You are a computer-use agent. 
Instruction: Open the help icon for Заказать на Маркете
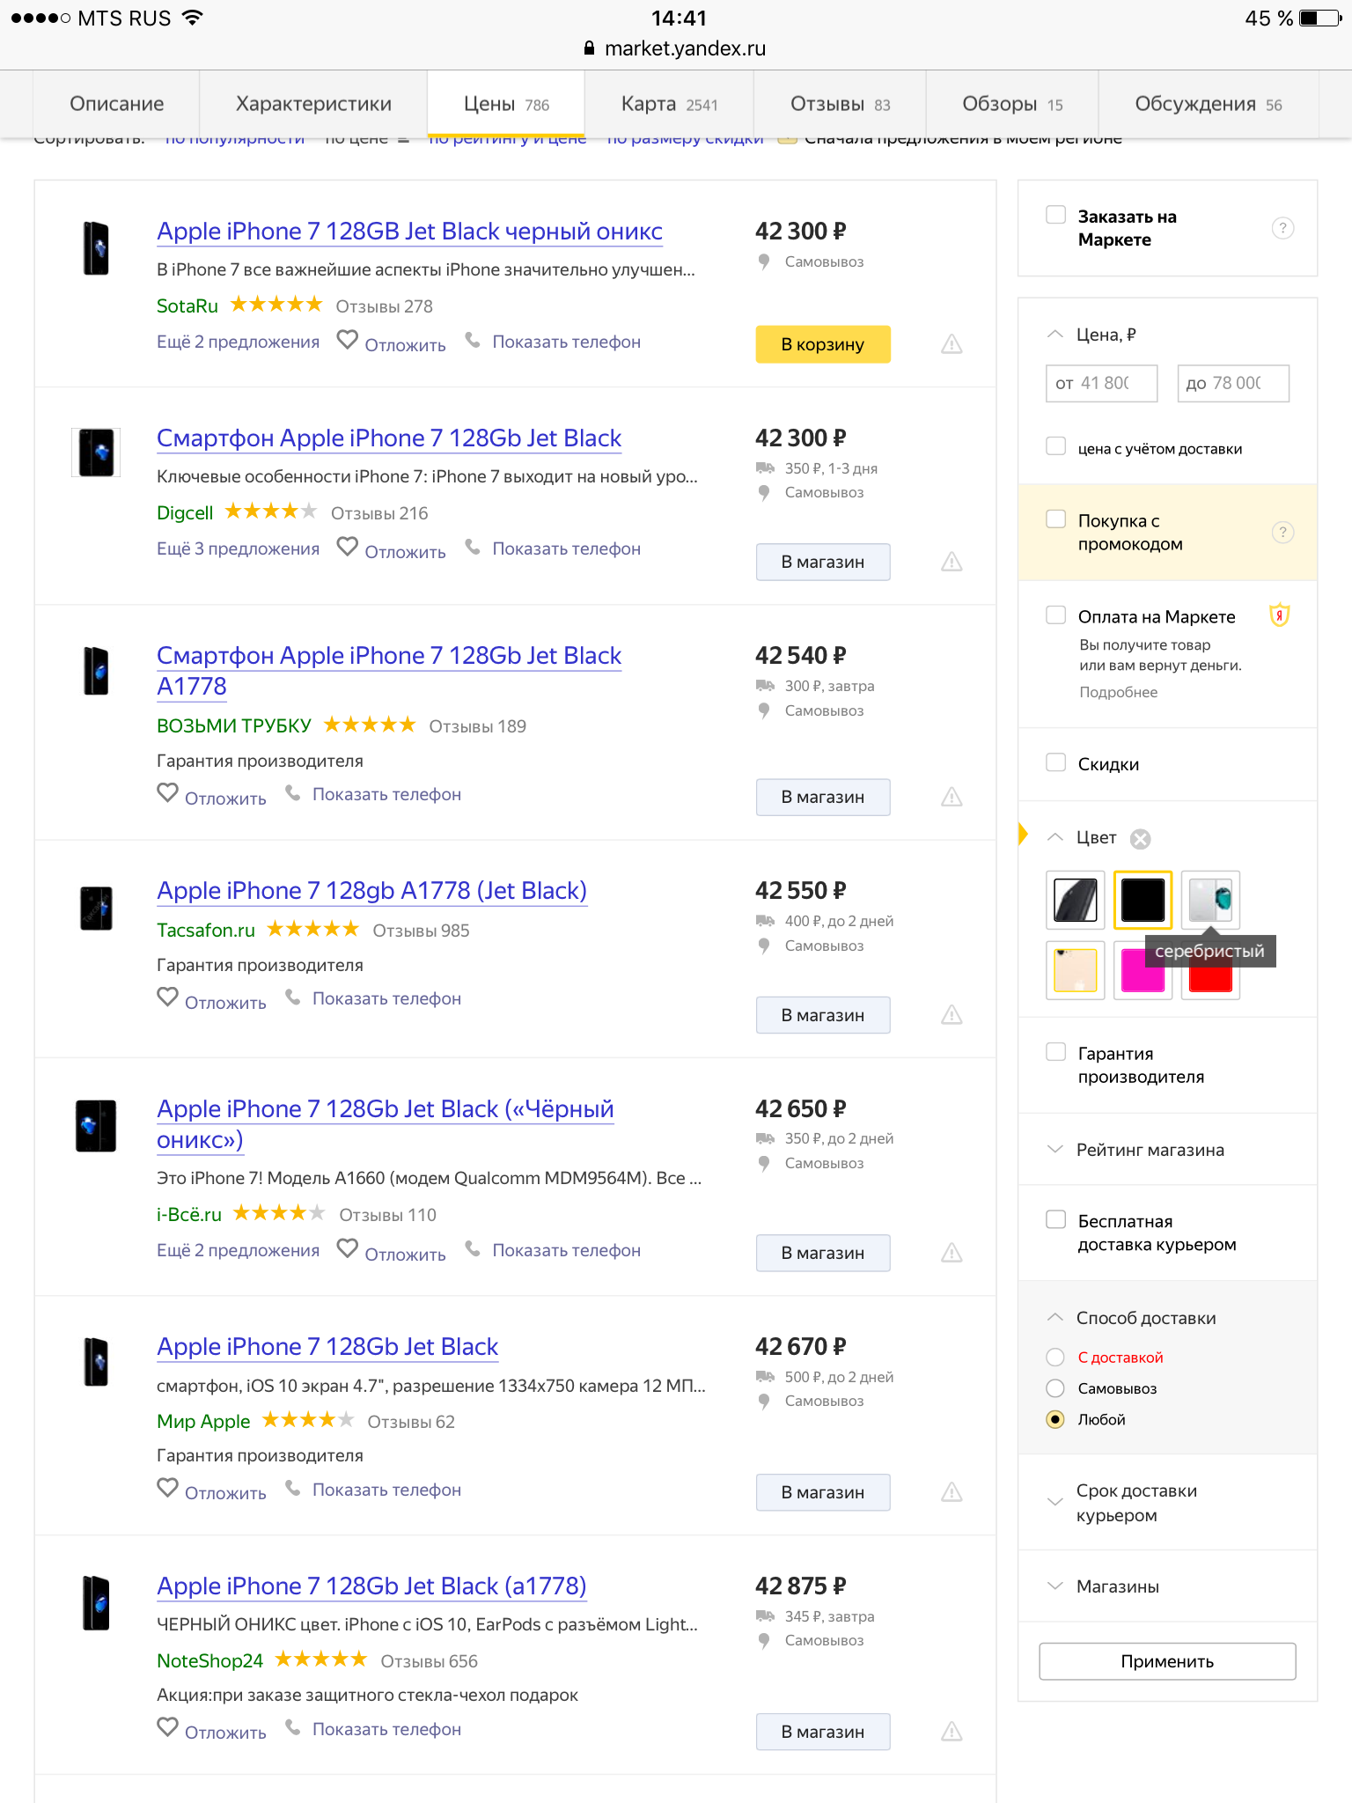pos(1282,228)
